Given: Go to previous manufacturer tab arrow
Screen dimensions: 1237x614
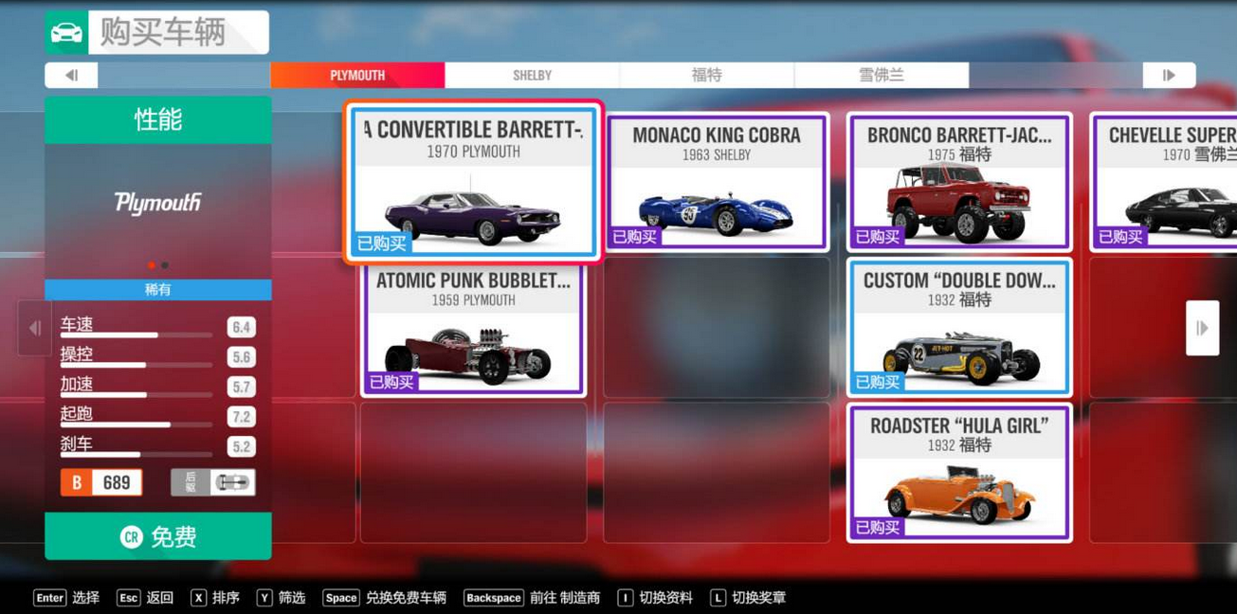Looking at the screenshot, I should pyautogui.click(x=71, y=75).
